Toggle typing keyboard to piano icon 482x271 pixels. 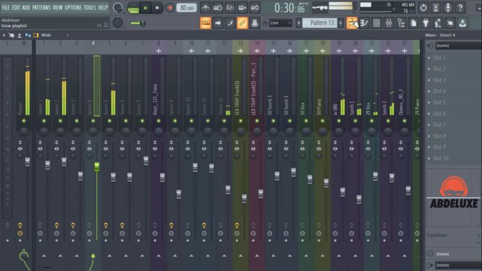click(x=205, y=22)
